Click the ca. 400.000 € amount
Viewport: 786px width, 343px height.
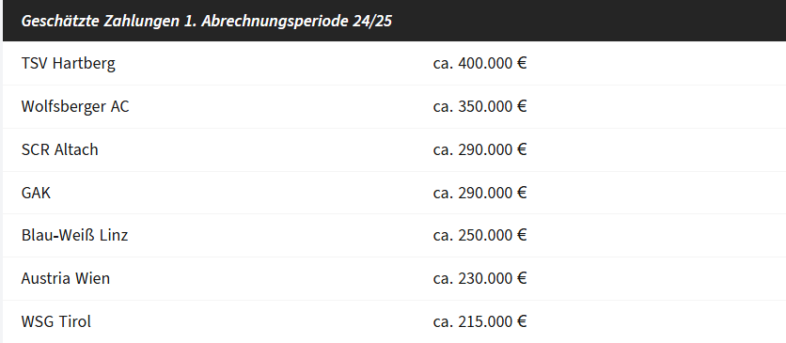coord(479,64)
